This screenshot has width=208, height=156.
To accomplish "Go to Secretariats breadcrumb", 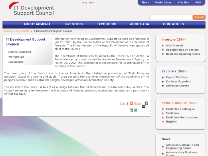I will click(22, 31).
